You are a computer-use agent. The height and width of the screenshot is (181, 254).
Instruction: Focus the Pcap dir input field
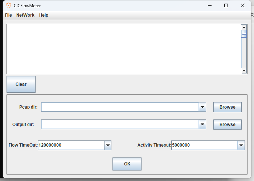pos(120,107)
